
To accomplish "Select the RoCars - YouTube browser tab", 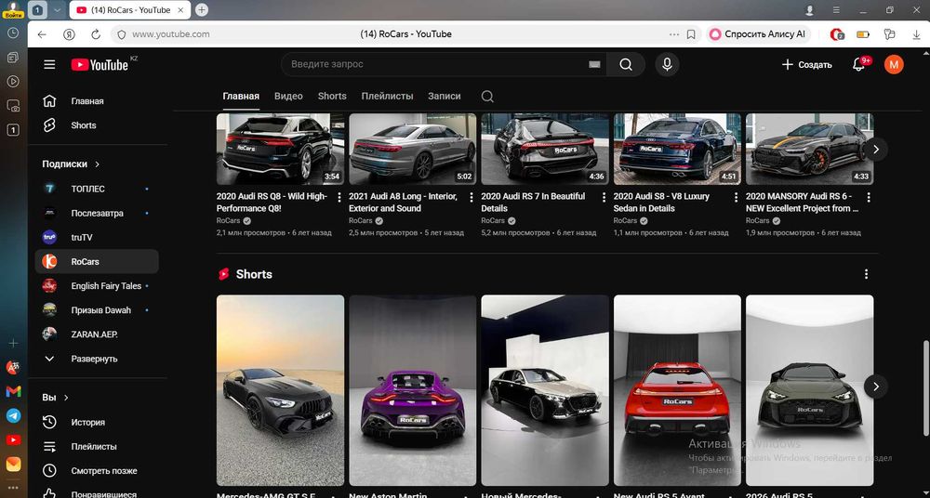I will (130, 10).
